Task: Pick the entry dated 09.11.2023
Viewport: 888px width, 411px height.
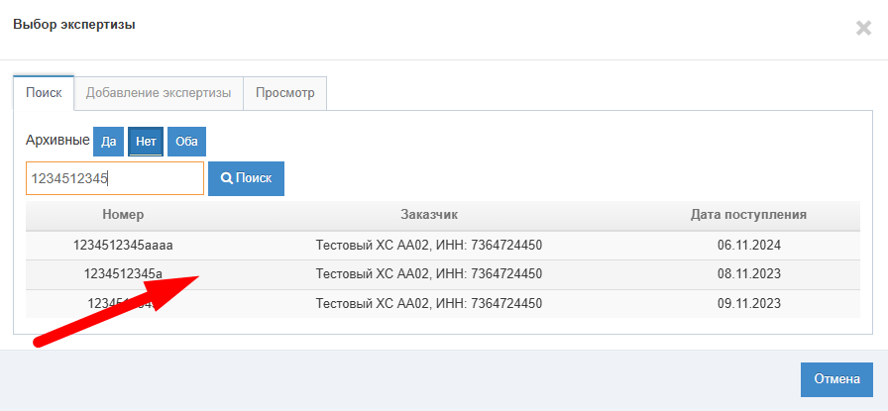Action: pos(748,303)
